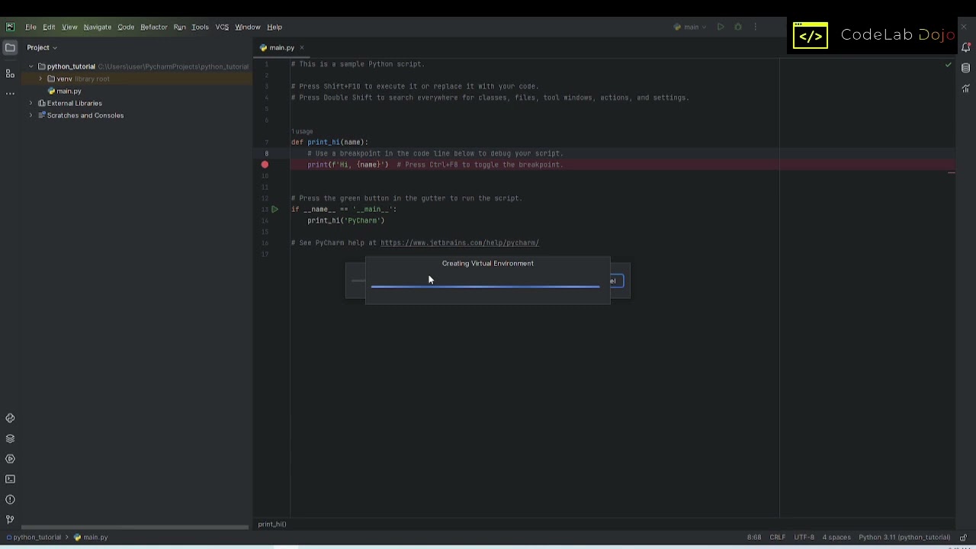The image size is (976, 549).
Task: Place cursor on line 14 print_hi('PyCharm')
Action: click(x=345, y=220)
